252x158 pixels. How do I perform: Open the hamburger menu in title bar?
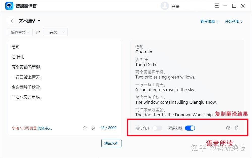(217, 6)
